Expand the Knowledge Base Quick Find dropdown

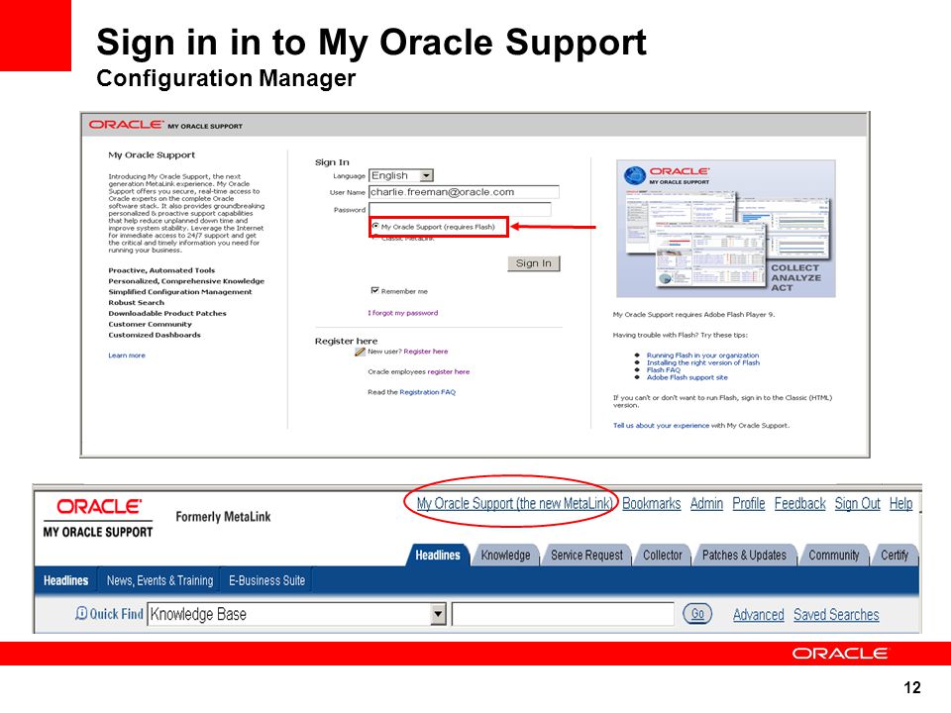[438, 614]
